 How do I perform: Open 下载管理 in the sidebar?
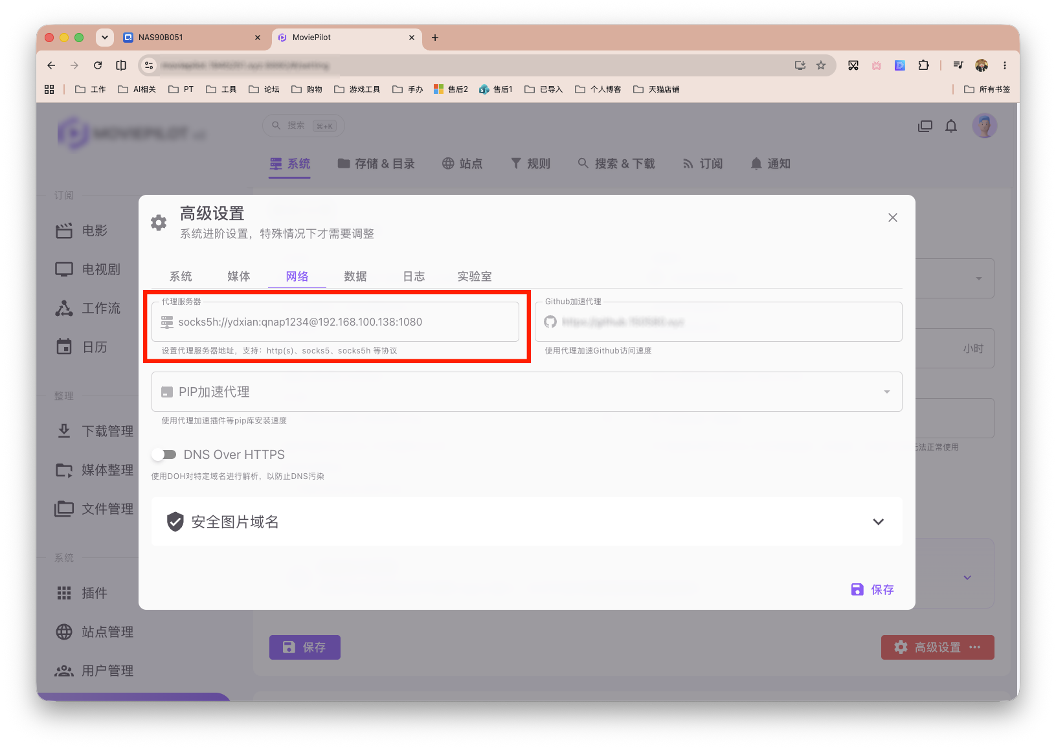click(94, 431)
